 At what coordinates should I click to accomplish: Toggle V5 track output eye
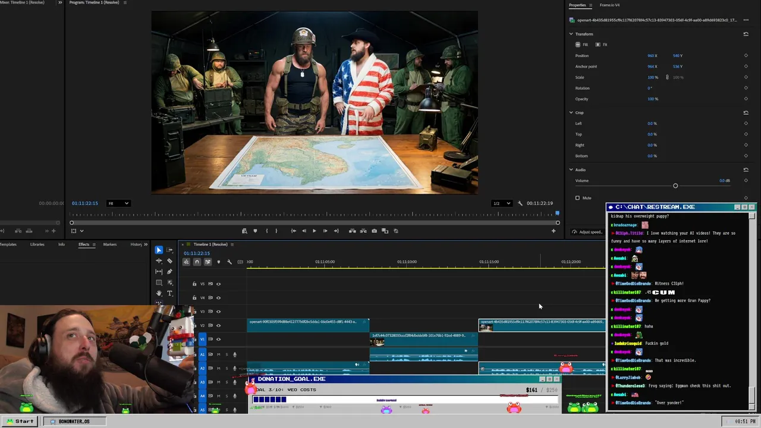(218, 284)
